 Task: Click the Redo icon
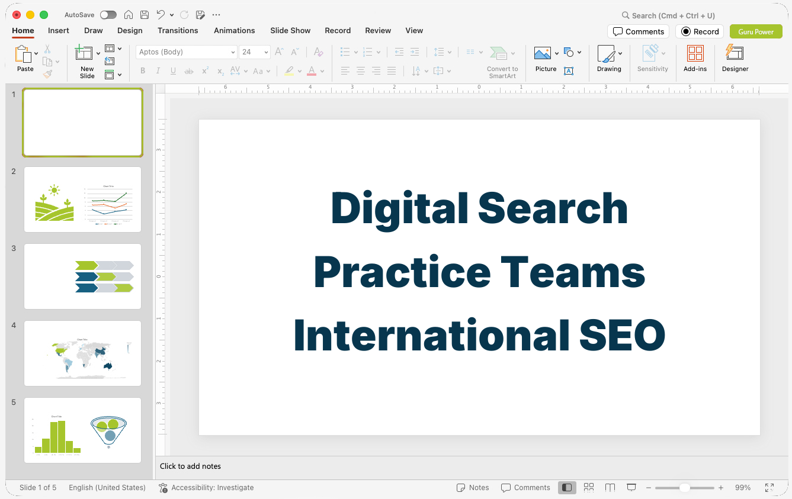[x=184, y=15]
